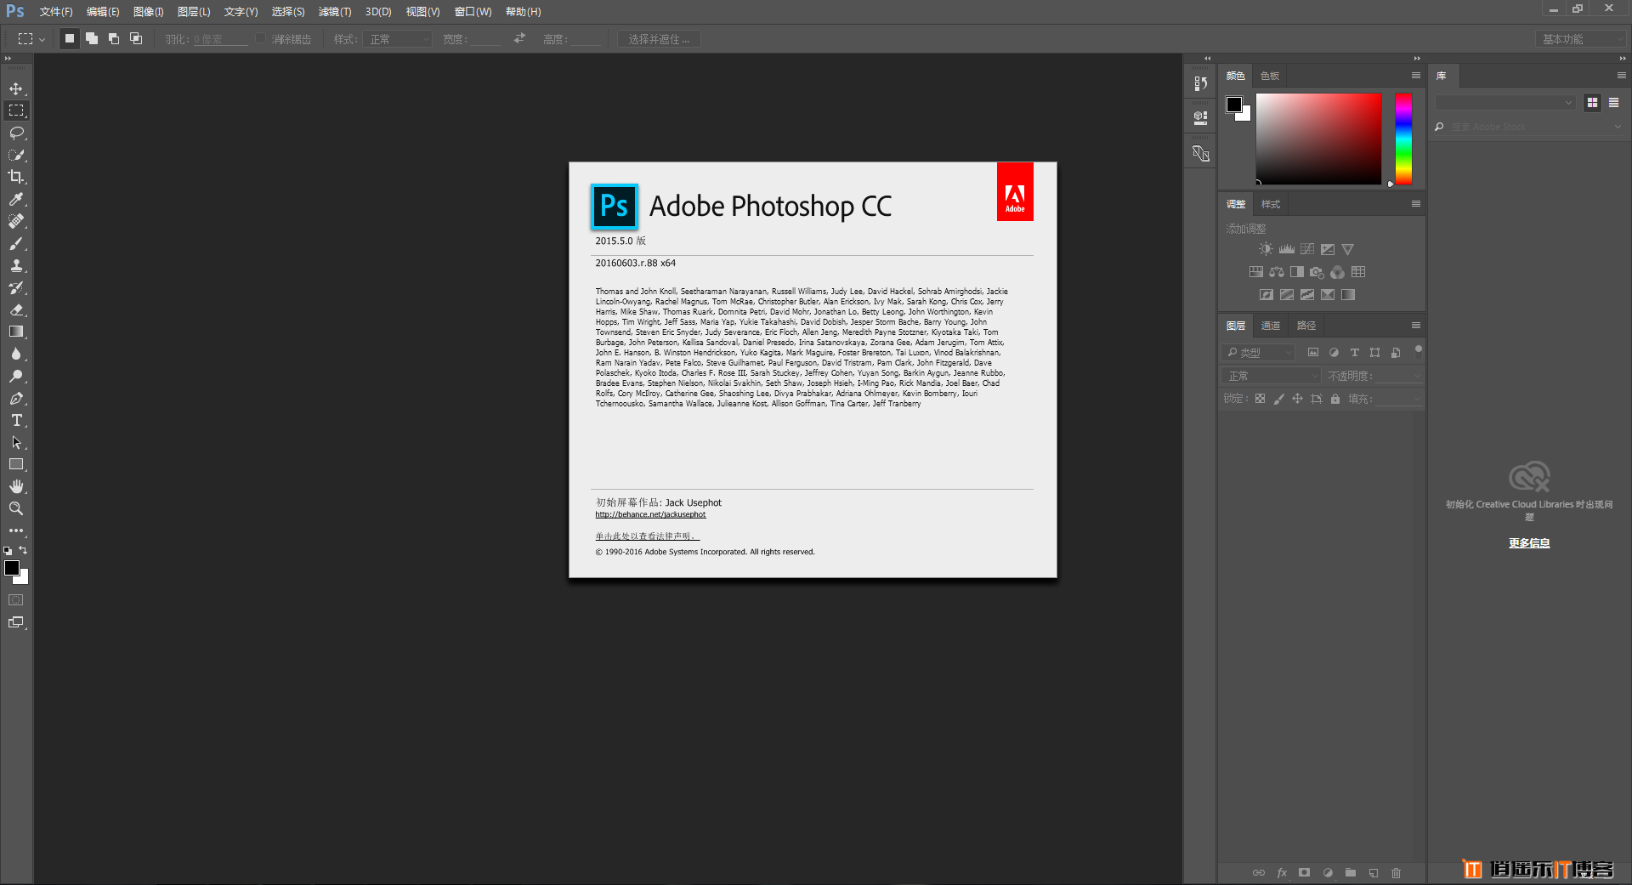Select the Eyedropper tool
The height and width of the screenshot is (885, 1632).
[x=16, y=199]
